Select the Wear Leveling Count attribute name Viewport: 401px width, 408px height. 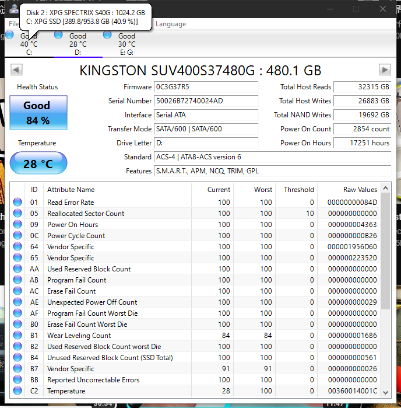(x=79, y=336)
